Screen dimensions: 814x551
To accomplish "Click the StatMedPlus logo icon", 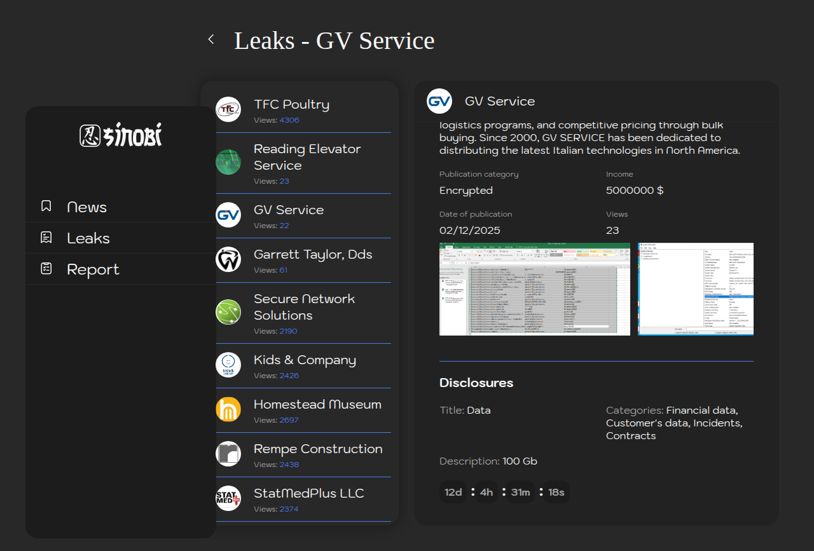I will [228, 498].
